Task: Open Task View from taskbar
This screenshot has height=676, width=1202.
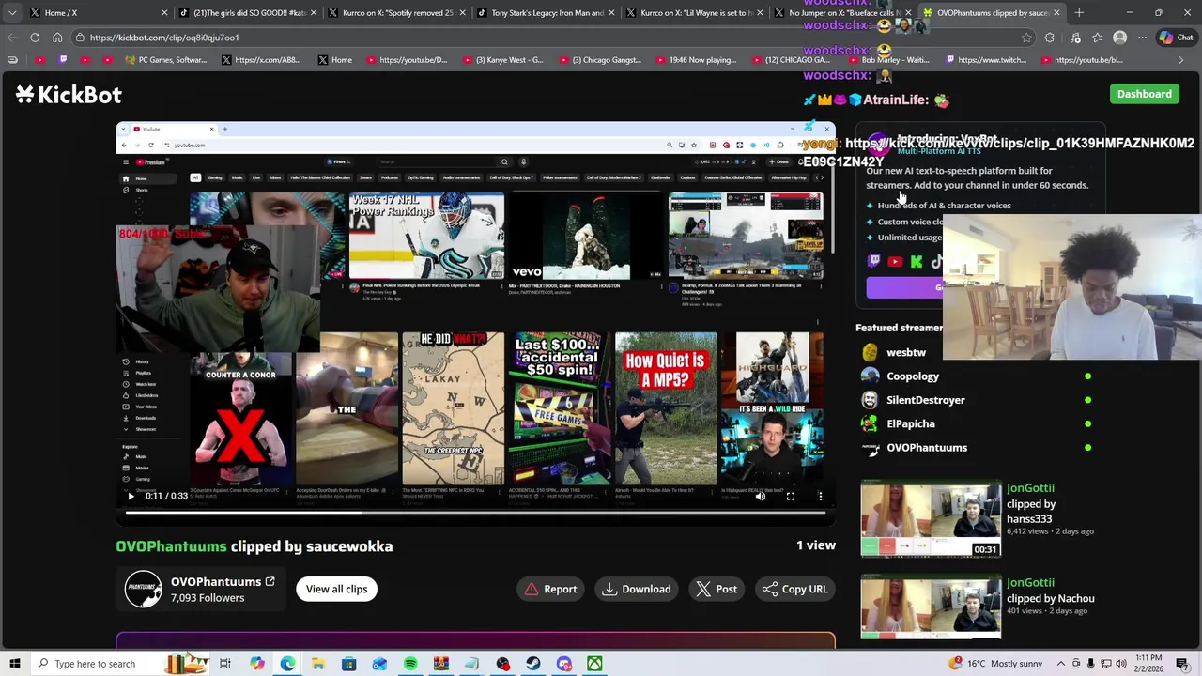Action: (225, 664)
